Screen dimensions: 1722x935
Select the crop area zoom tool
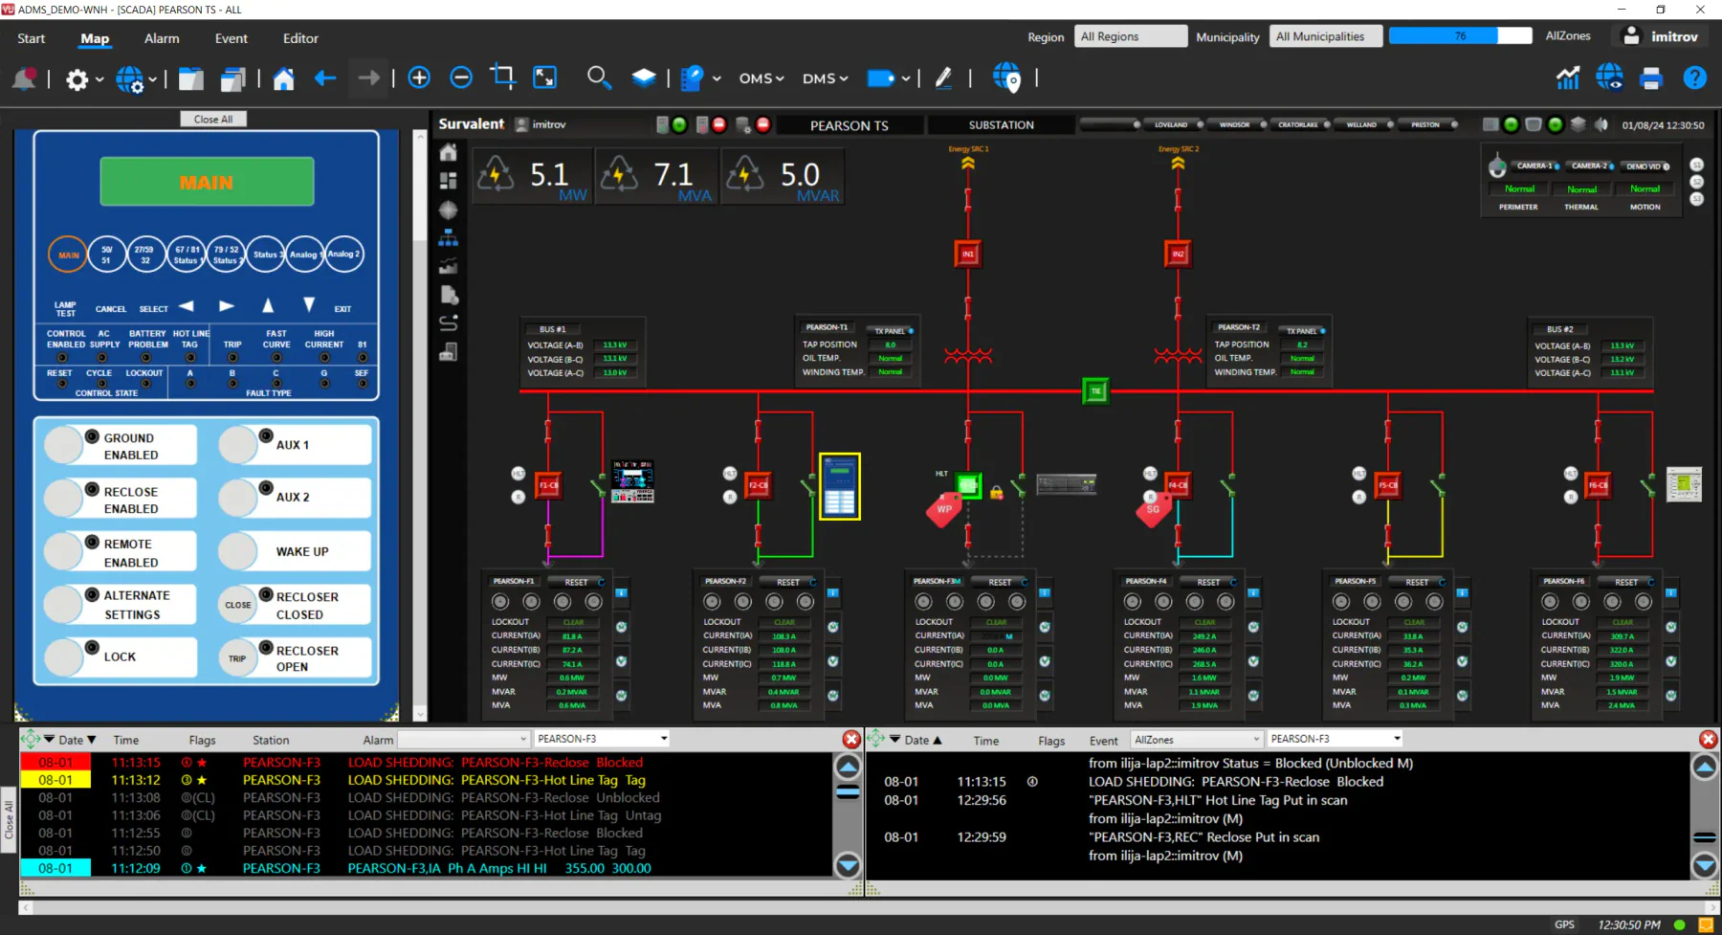(x=503, y=77)
